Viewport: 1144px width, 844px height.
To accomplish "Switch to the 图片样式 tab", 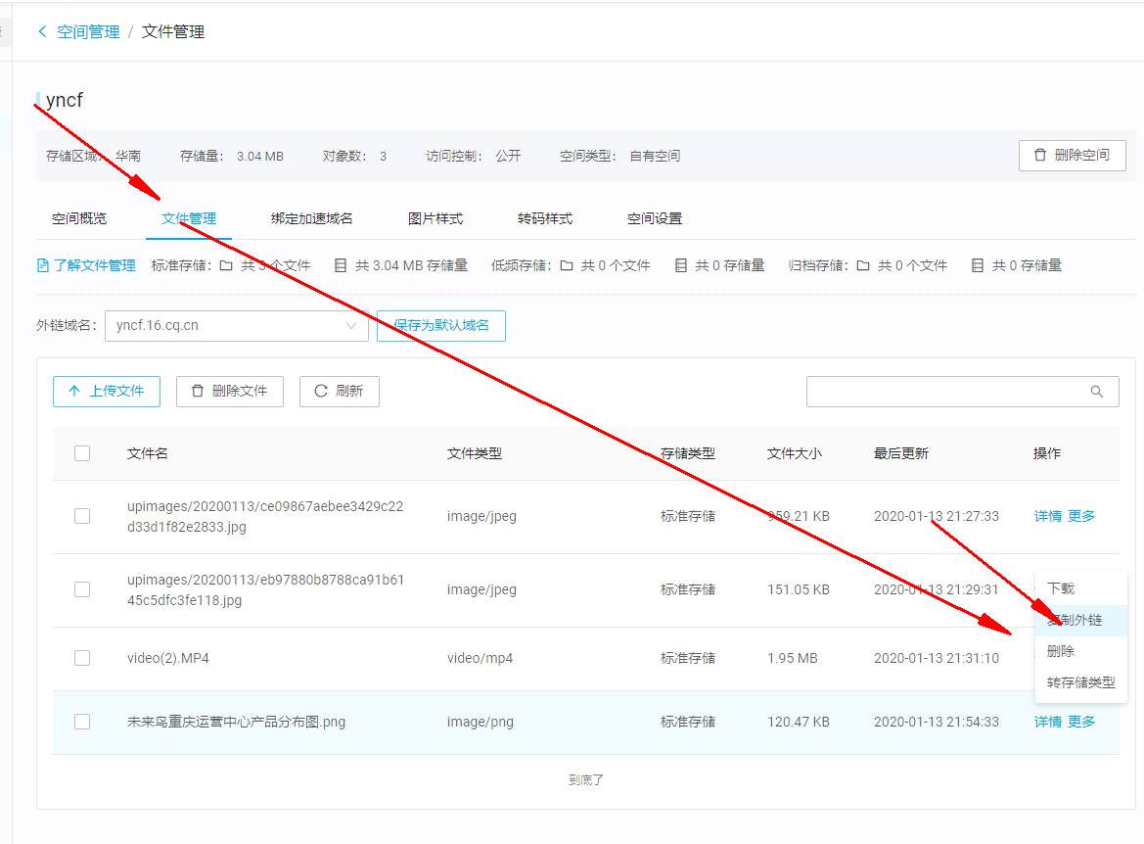I will pos(435,218).
